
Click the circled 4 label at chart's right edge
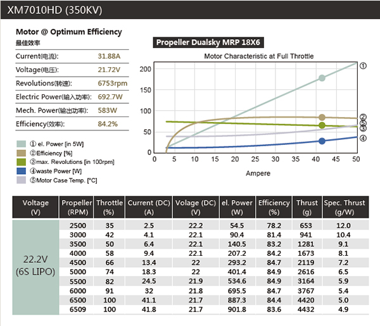click(x=363, y=138)
